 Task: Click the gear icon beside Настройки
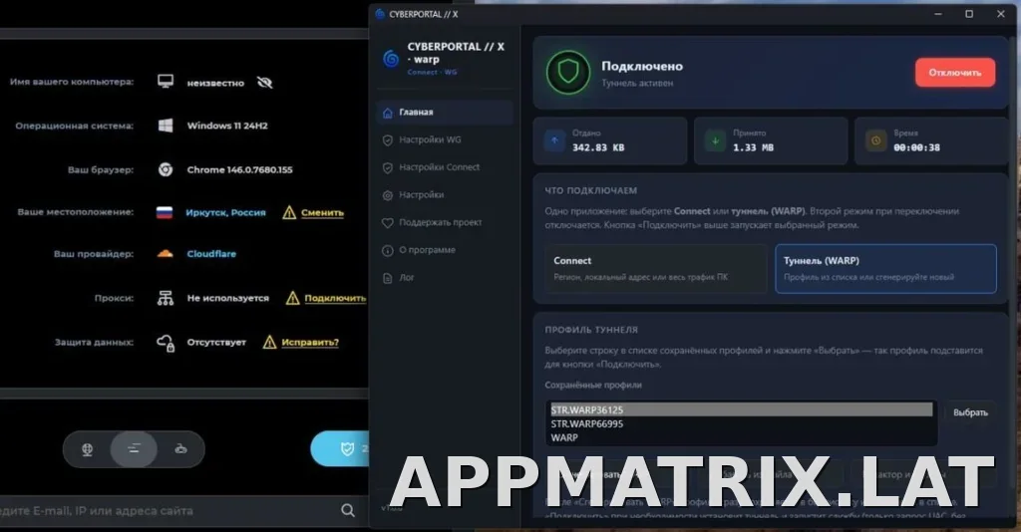pyautogui.click(x=388, y=195)
